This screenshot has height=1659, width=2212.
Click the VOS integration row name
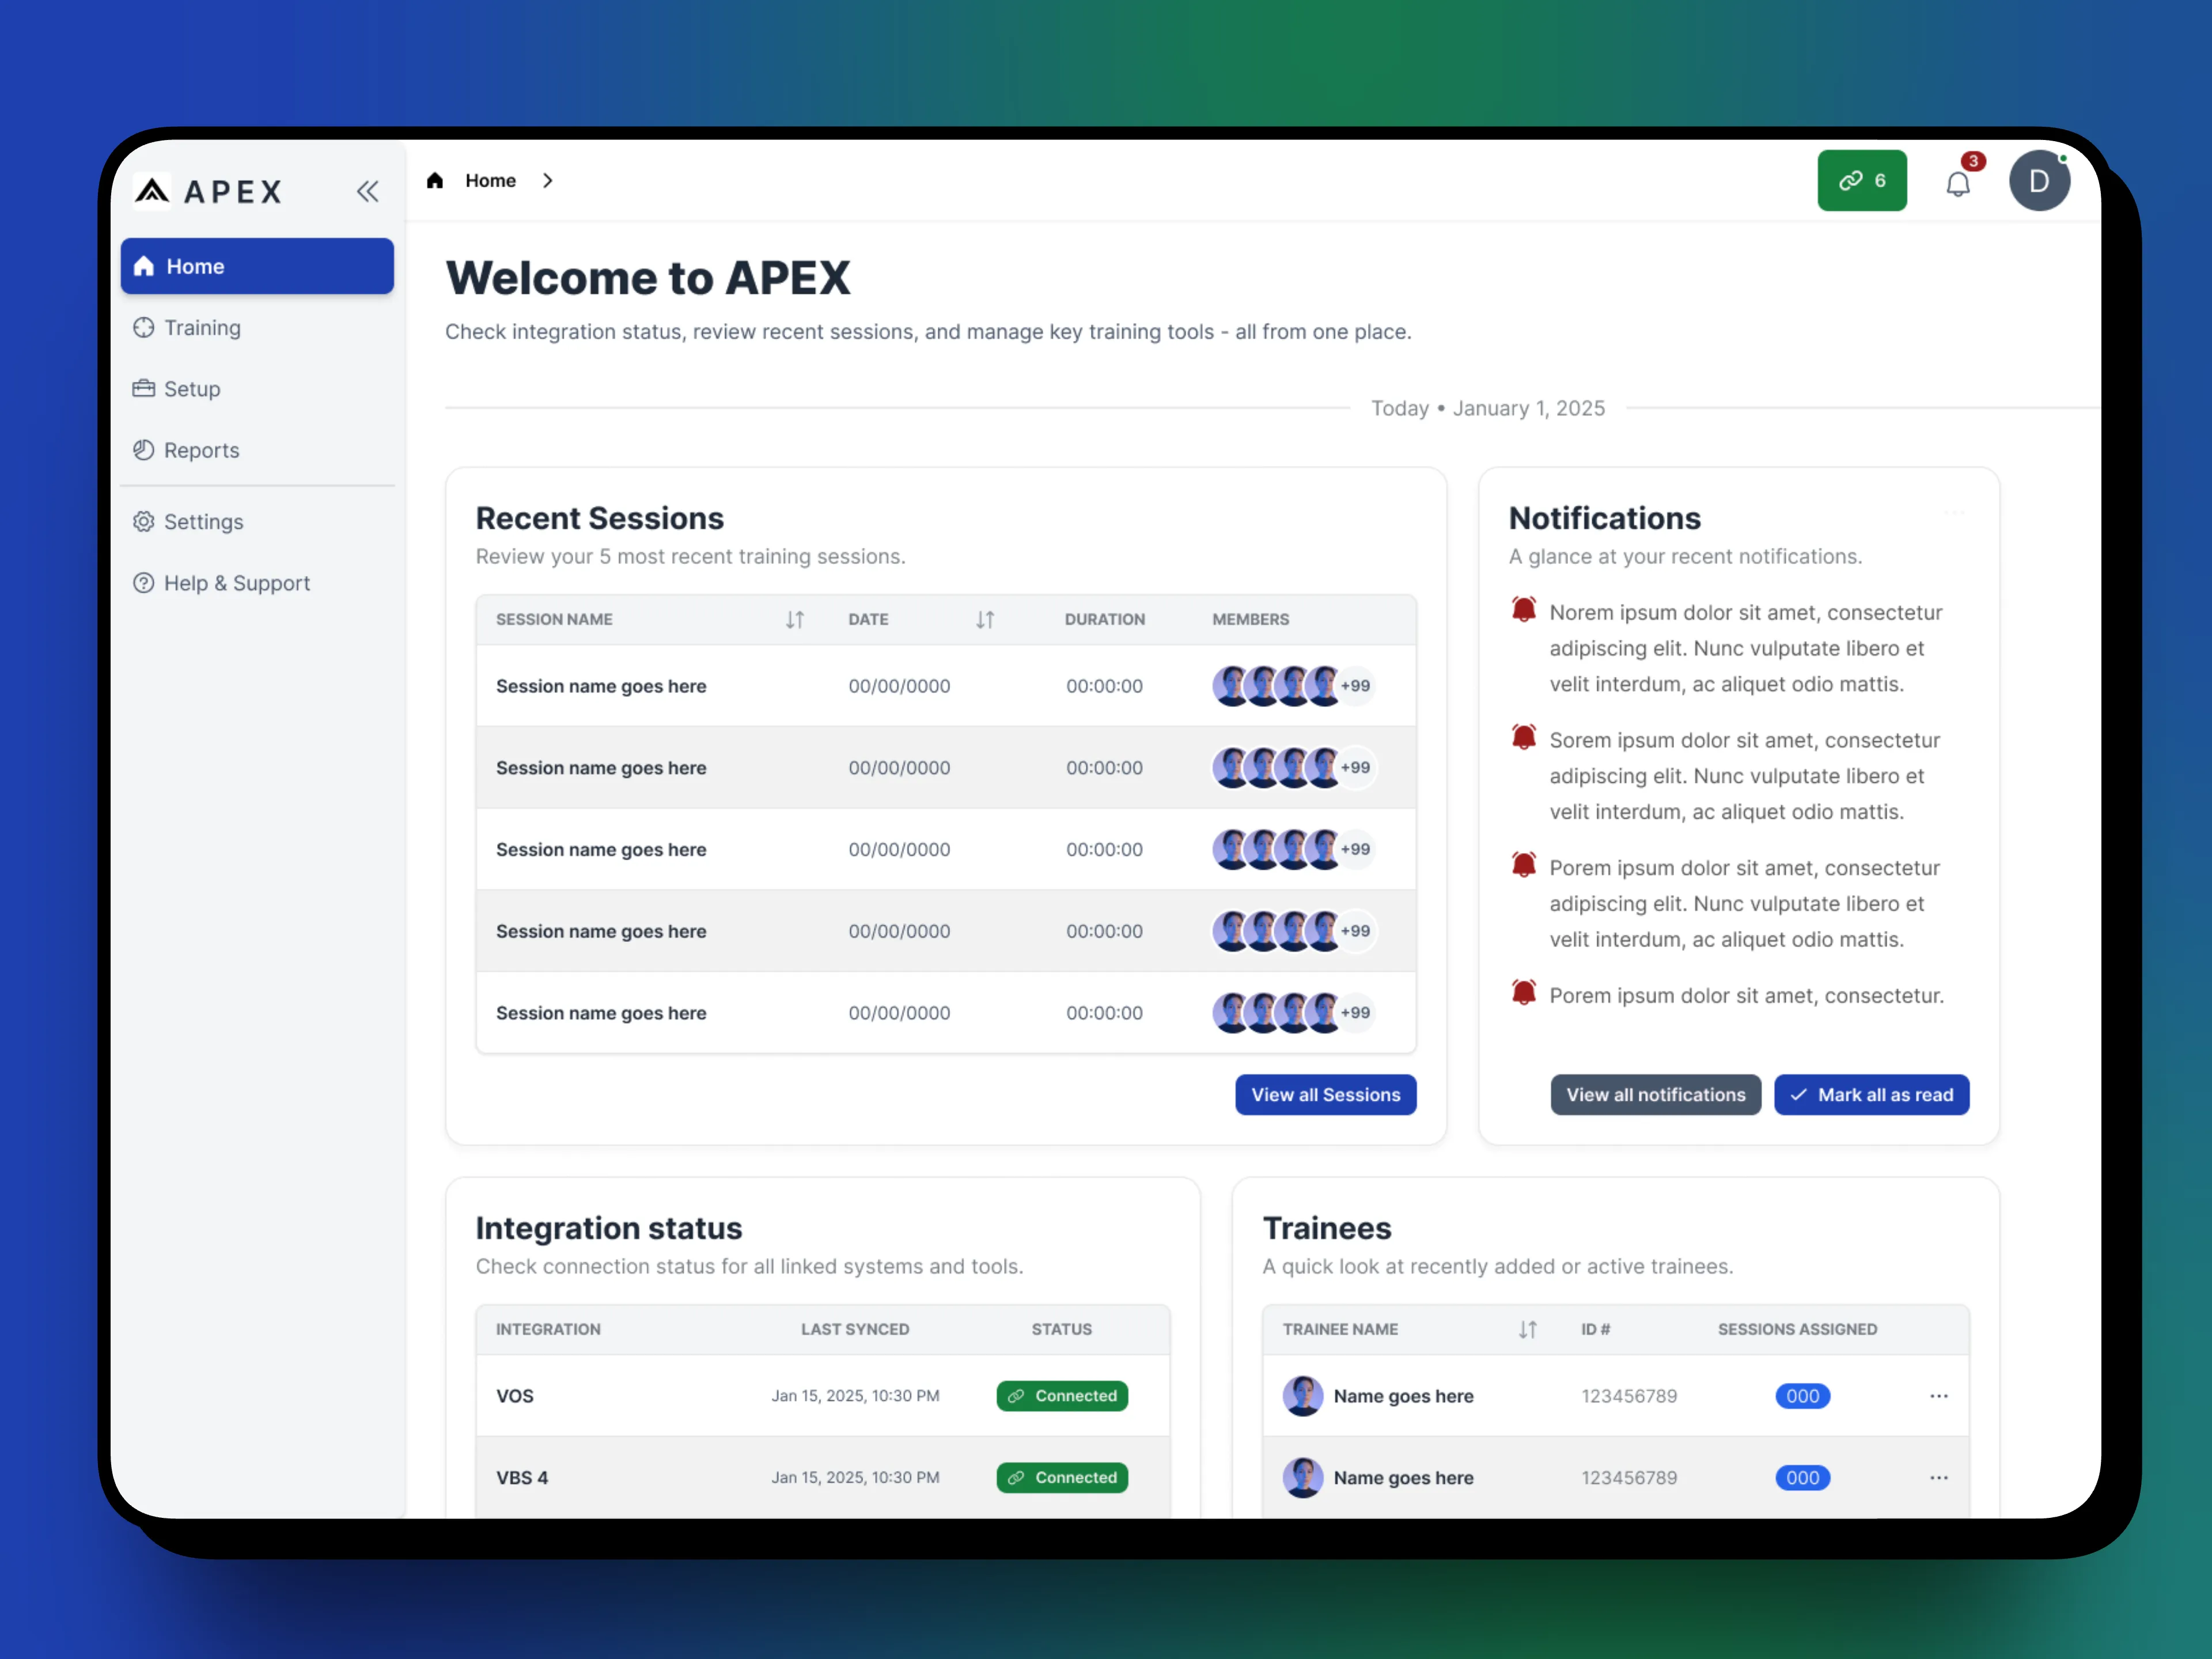coord(515,1397)
